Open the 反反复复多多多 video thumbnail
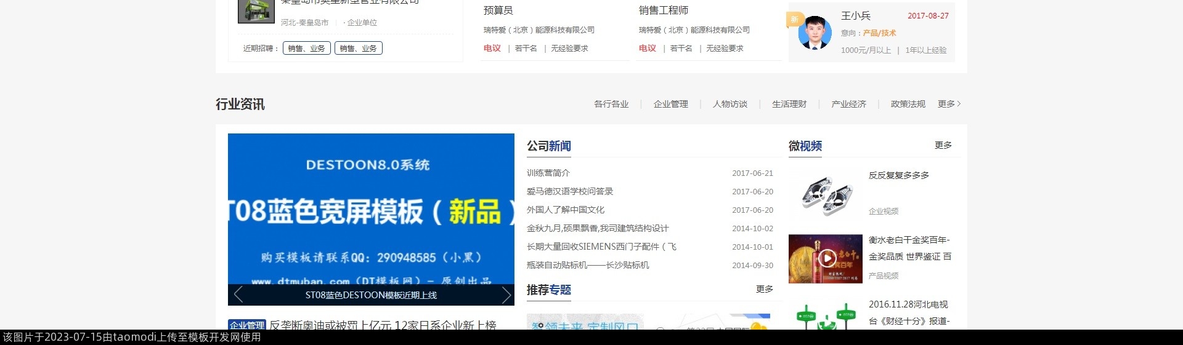1183x345 pixels. click(825, 194)
